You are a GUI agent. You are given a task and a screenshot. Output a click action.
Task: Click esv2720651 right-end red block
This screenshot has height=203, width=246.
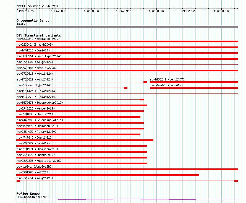(236, 181)
